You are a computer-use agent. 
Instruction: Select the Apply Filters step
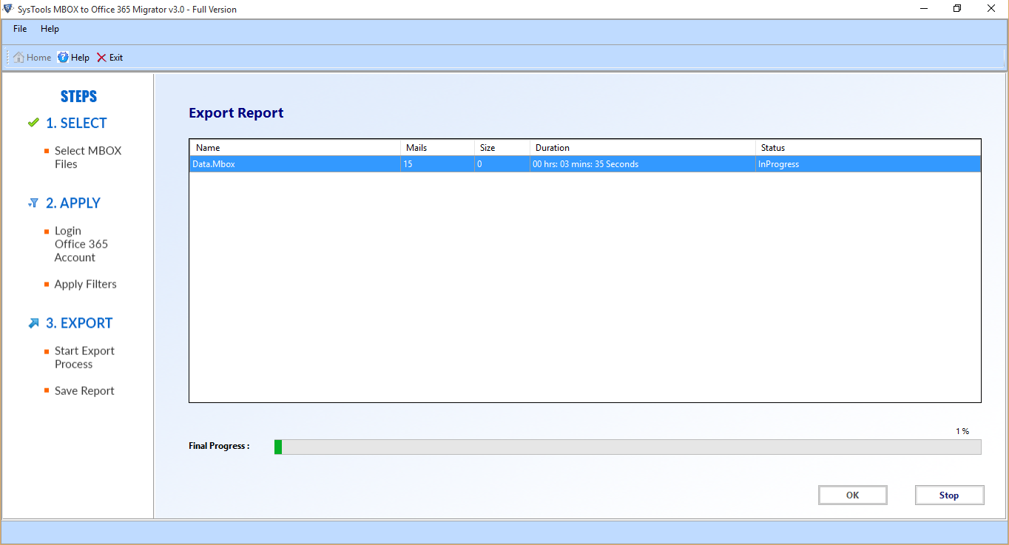tap(85, 284)
